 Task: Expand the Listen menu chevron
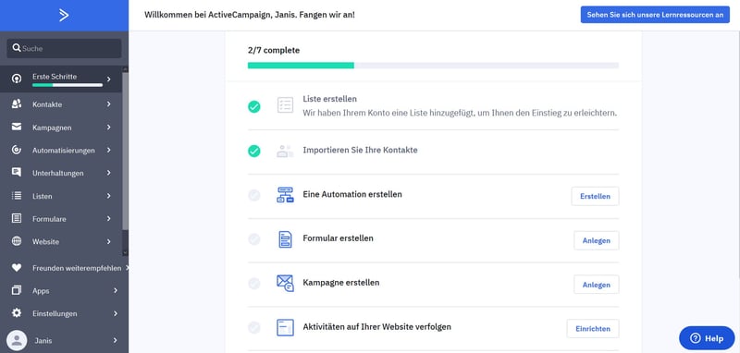[108, 196]
